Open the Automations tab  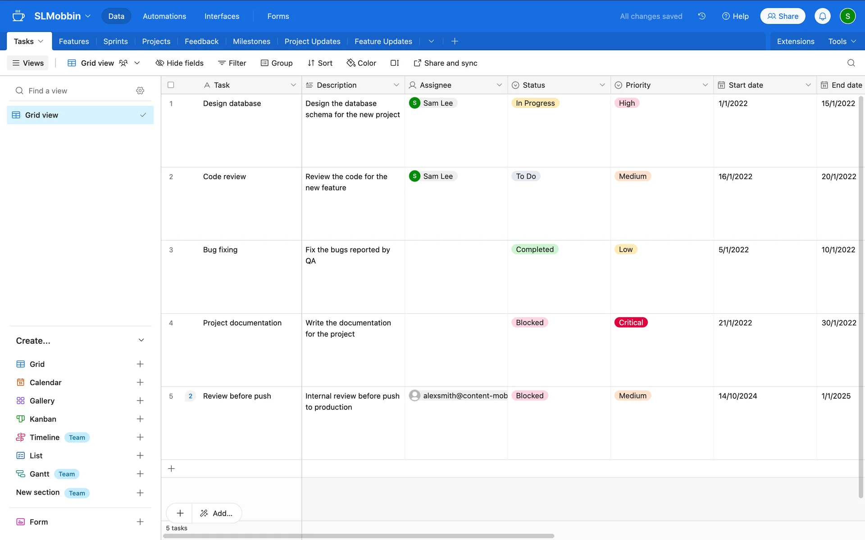(164, 16)
